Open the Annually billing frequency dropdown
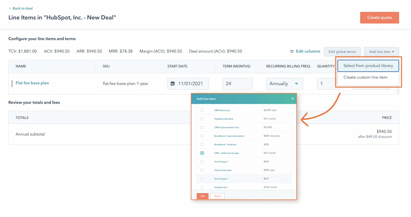 click(x=284, y=84)
